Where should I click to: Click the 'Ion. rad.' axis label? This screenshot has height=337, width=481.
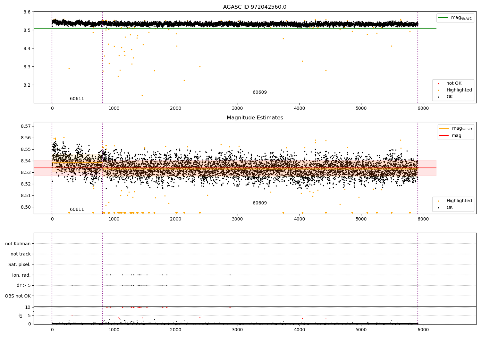[21, 275]
